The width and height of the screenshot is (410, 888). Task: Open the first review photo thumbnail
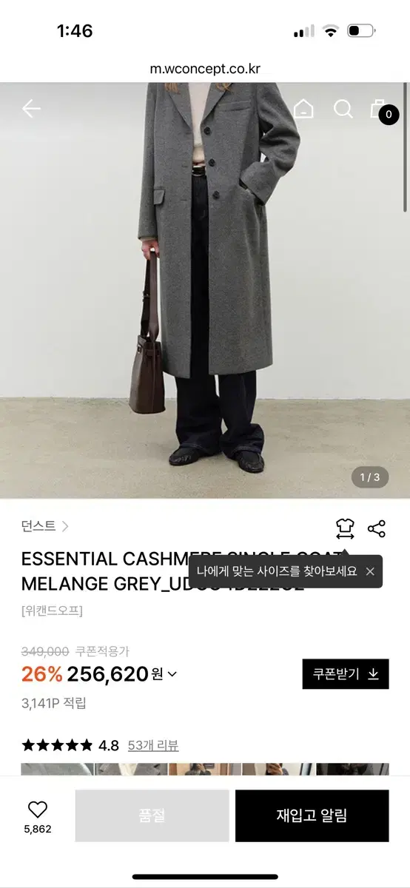click(57, 769)
